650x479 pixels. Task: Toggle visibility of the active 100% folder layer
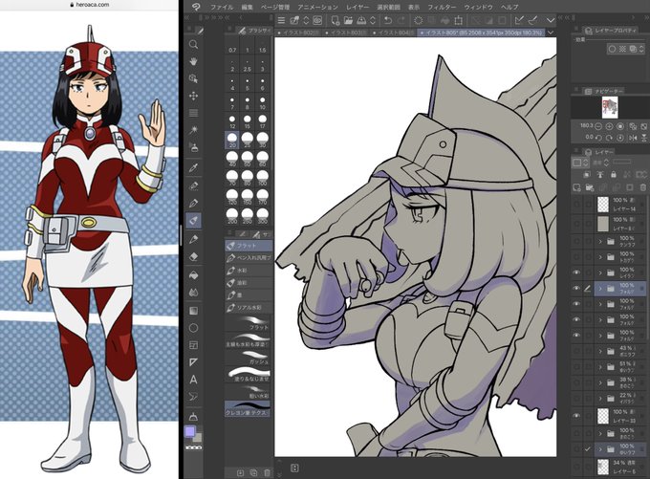(x=576, y=288)
